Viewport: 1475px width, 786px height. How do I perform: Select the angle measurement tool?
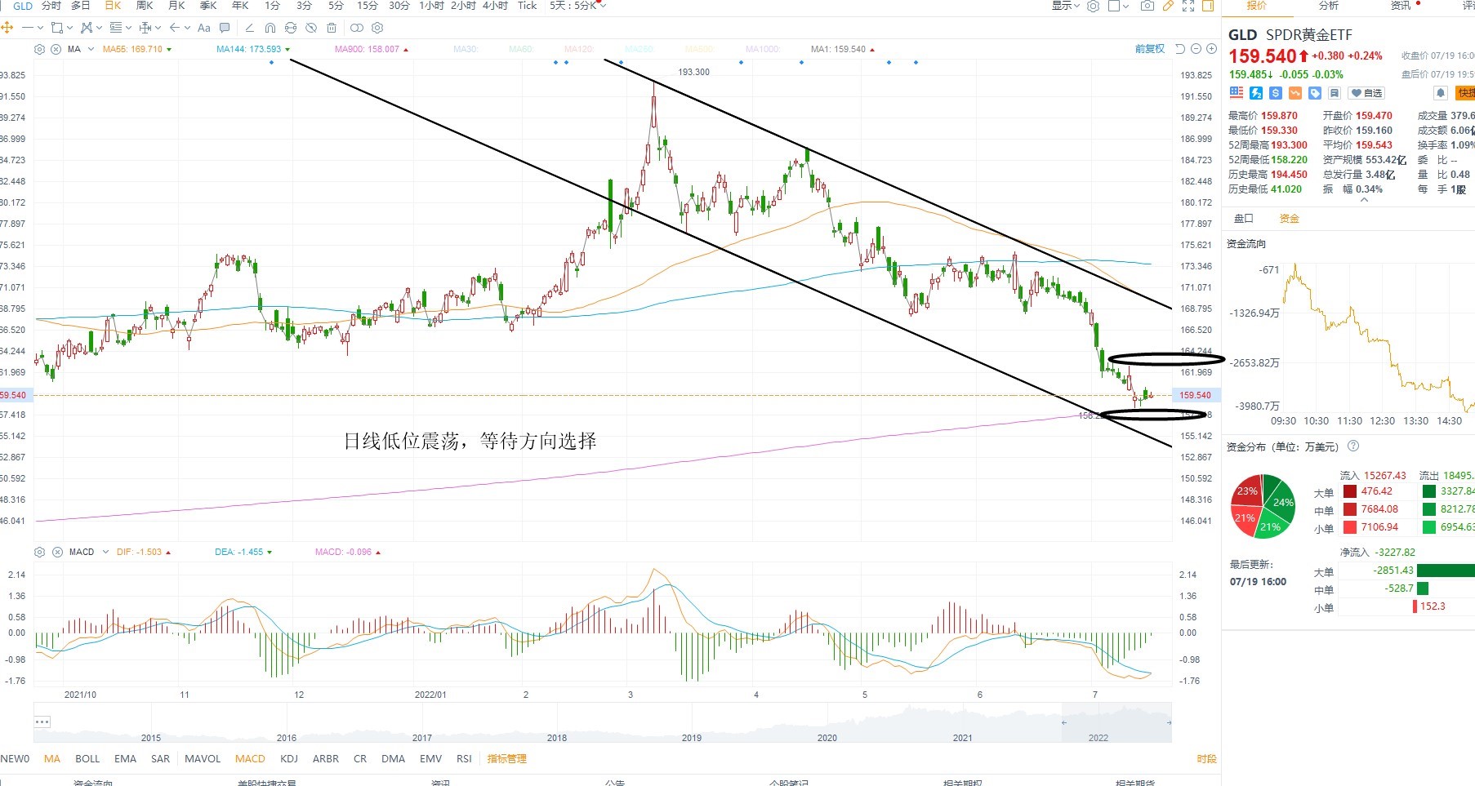[x=250, y=28]
